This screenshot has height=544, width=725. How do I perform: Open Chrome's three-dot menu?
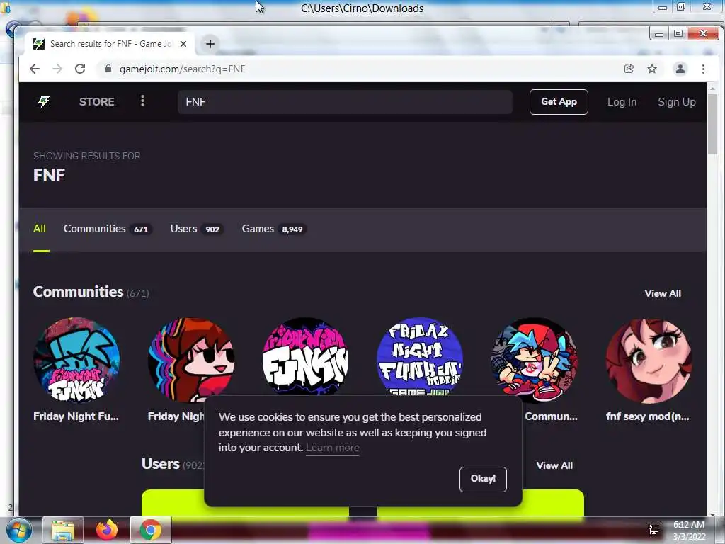[703, 69]
